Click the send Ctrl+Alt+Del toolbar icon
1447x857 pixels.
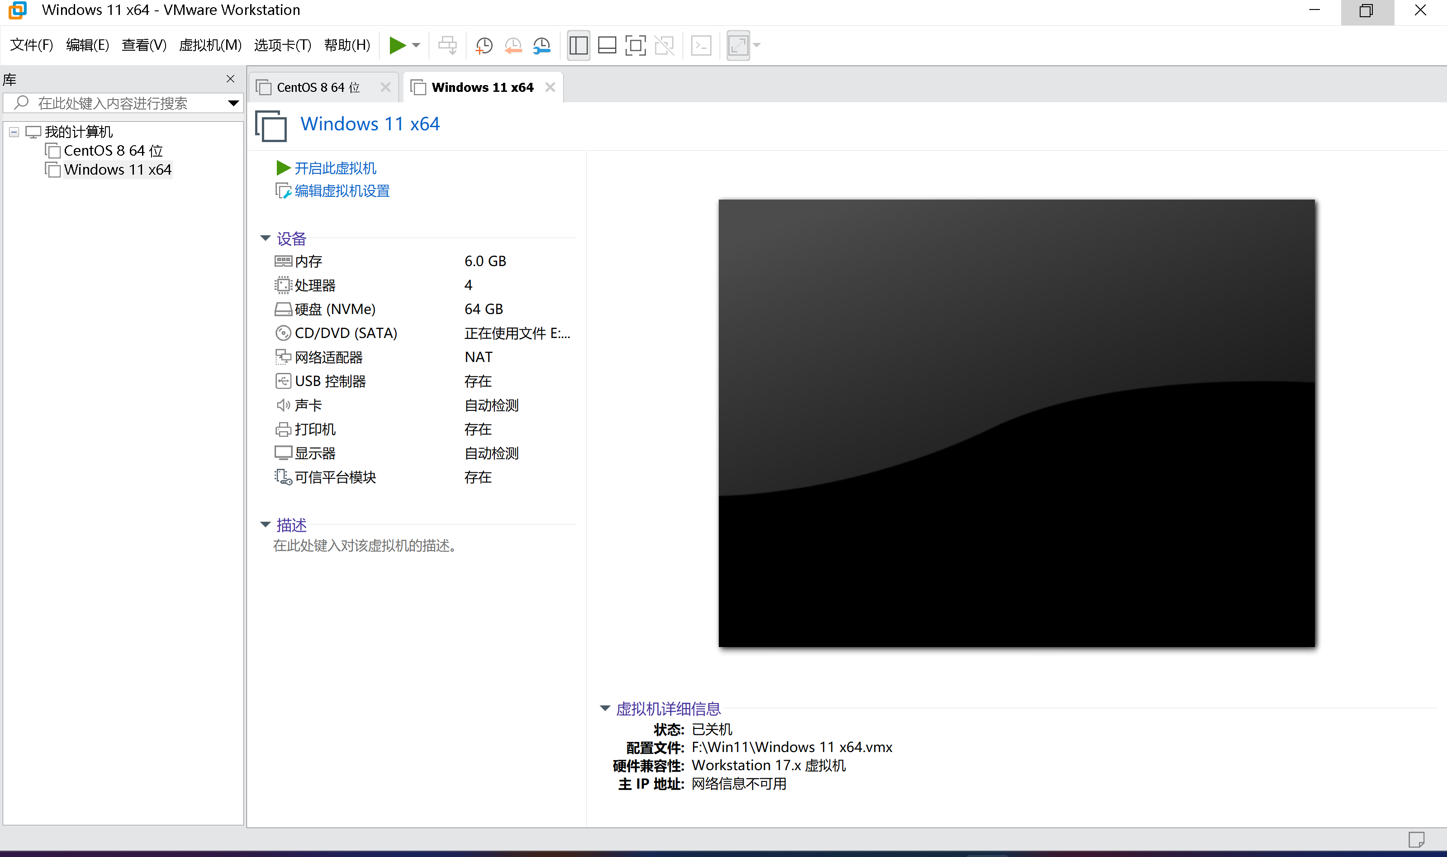pyautogui.click(x=447, y=45)
